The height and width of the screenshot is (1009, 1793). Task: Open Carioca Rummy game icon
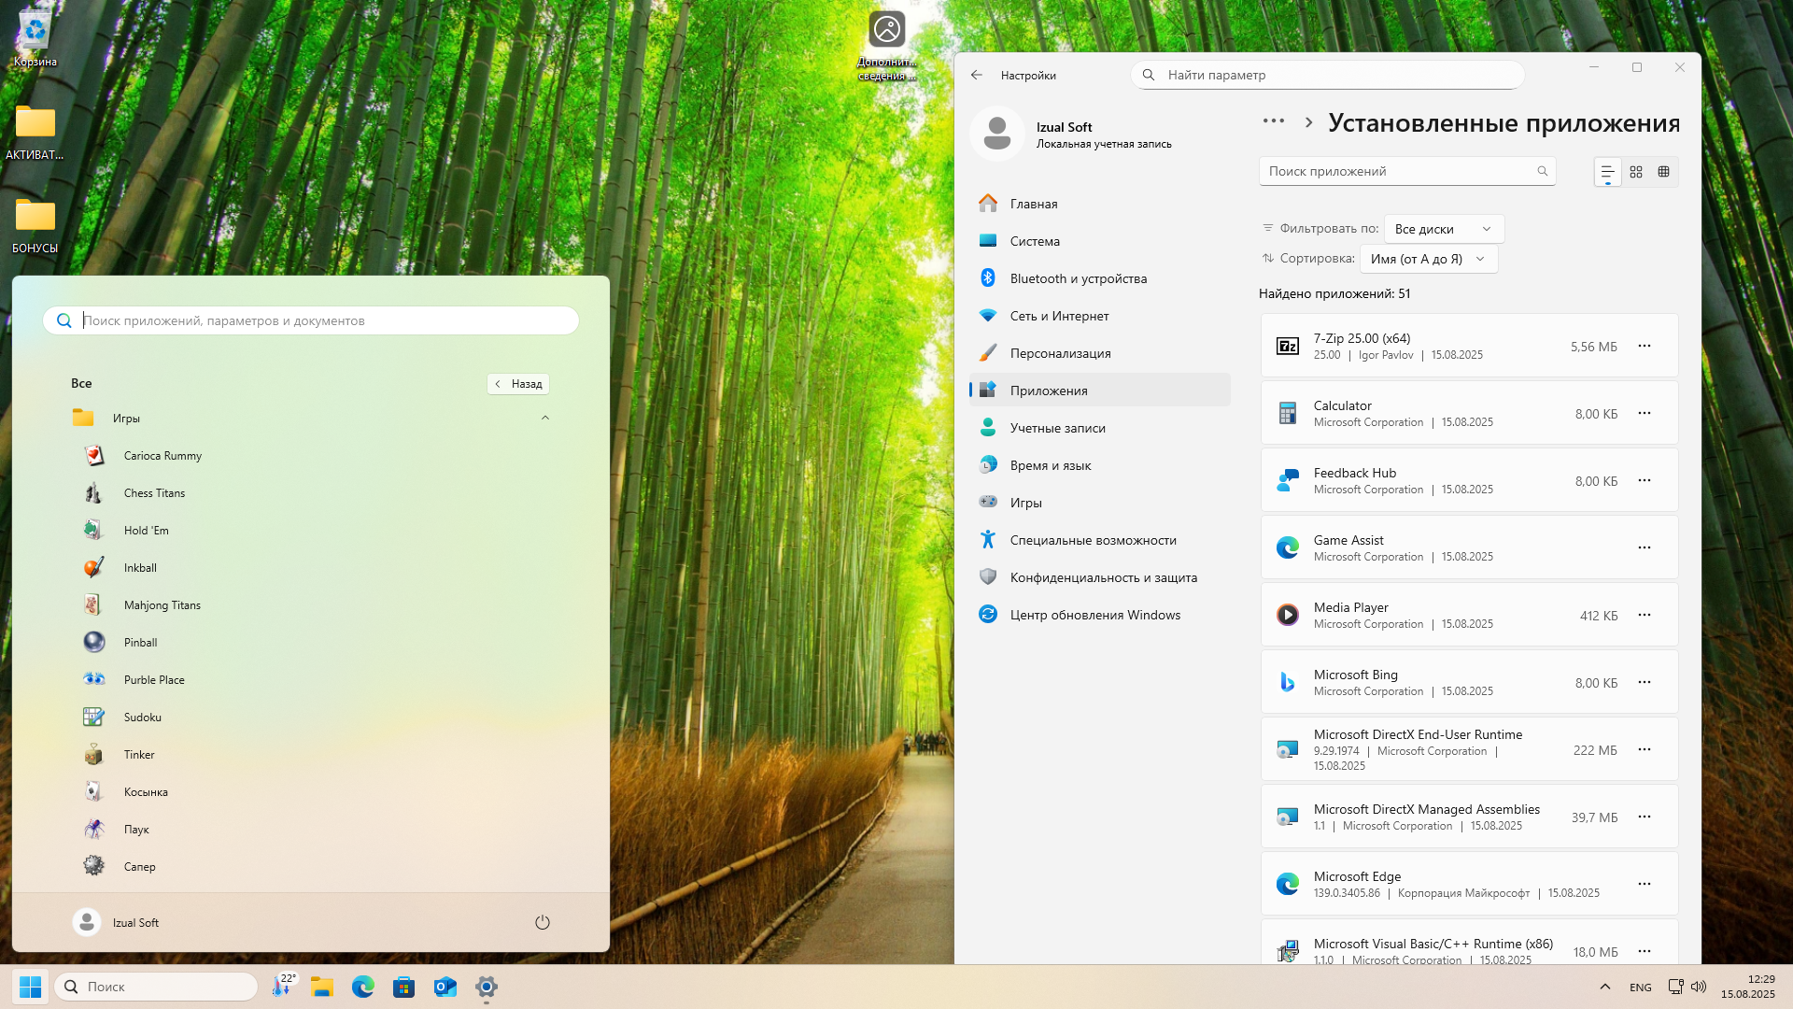(94, 456)
